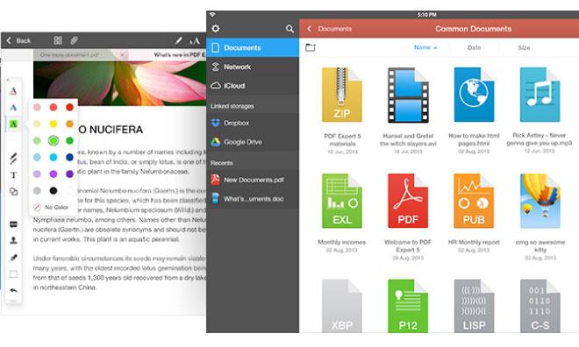Viewport: 579px width, 347px height.
Task: Pick the light pink color swatch
Action: [x=37, y=107]
